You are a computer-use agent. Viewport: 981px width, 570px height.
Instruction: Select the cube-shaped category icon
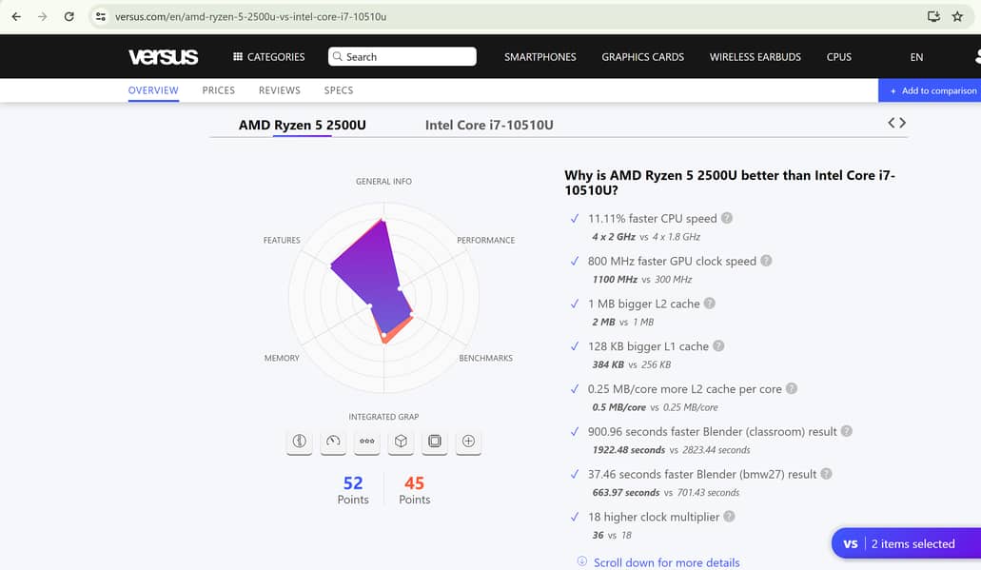[401, 442]
